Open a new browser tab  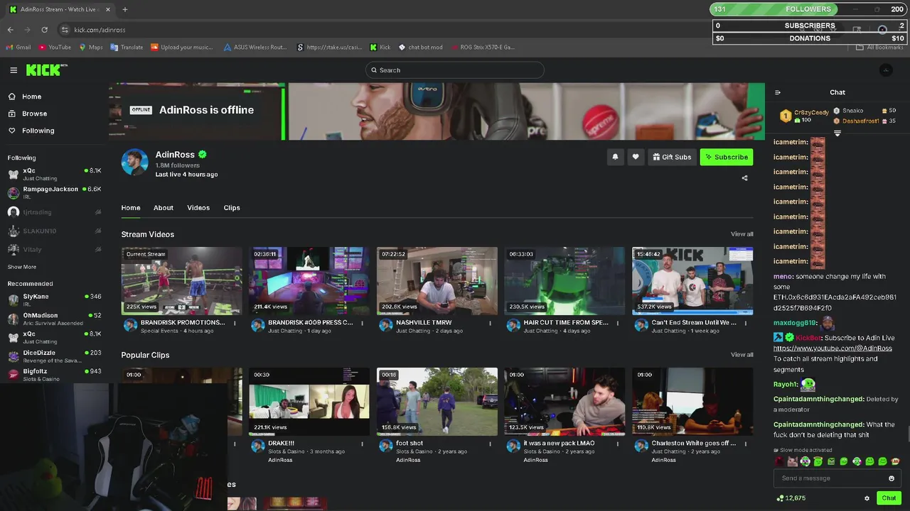pos(124,9)
